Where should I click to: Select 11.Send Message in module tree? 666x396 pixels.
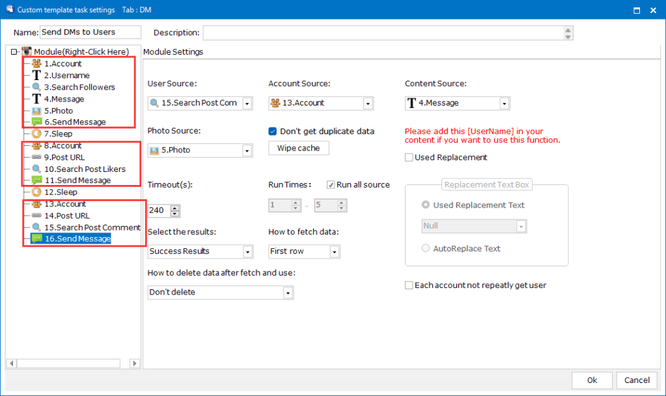(x=77, y=180)
